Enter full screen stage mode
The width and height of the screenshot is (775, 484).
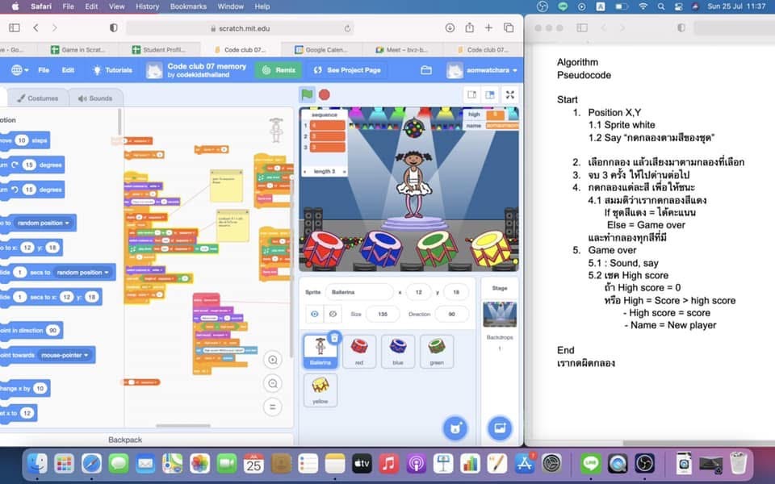[x=510, y=95]
